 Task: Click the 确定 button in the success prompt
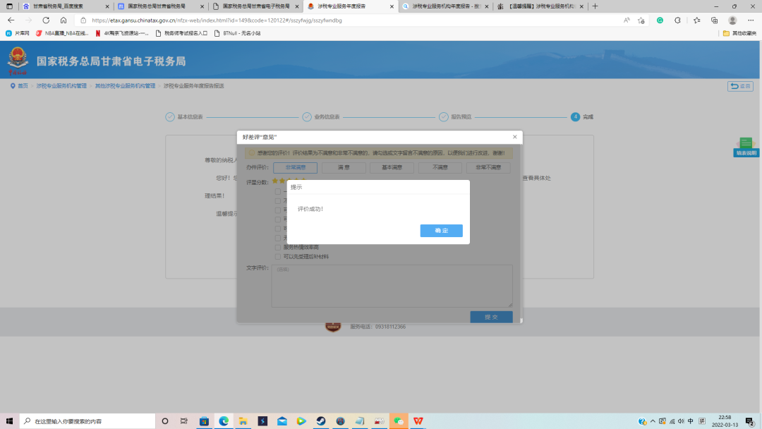441,231
